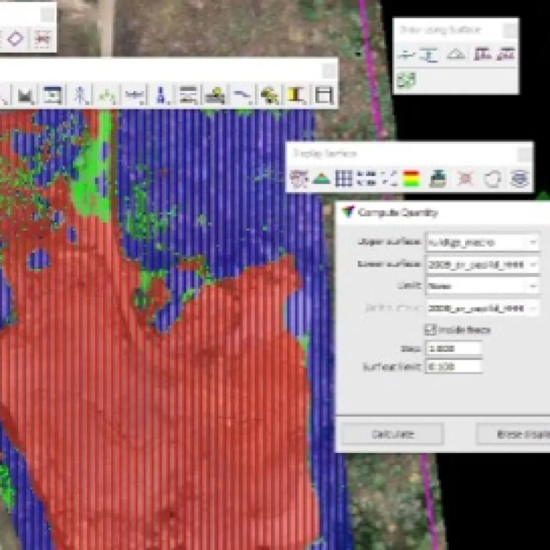Select the grid mesh icon in Display Surface

(344, 178)
